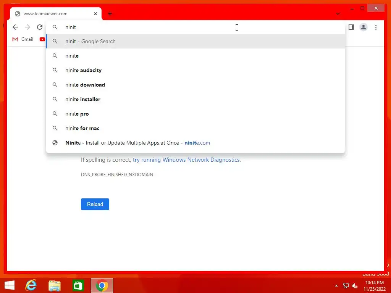
Task: Close the www.teamviewer.com tab
Action: coord(95,14)
